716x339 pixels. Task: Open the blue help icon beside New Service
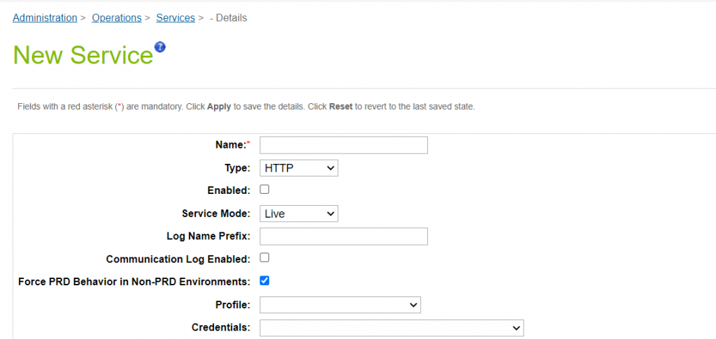(160, 47)
